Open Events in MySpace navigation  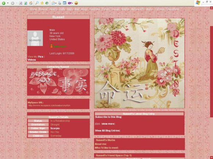pos(126,9)
